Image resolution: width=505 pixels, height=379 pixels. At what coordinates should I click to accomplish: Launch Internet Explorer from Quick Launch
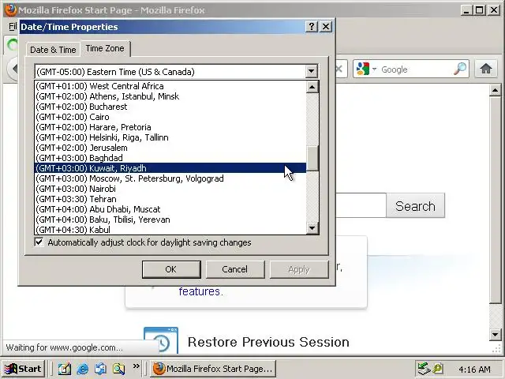[83, 369]
